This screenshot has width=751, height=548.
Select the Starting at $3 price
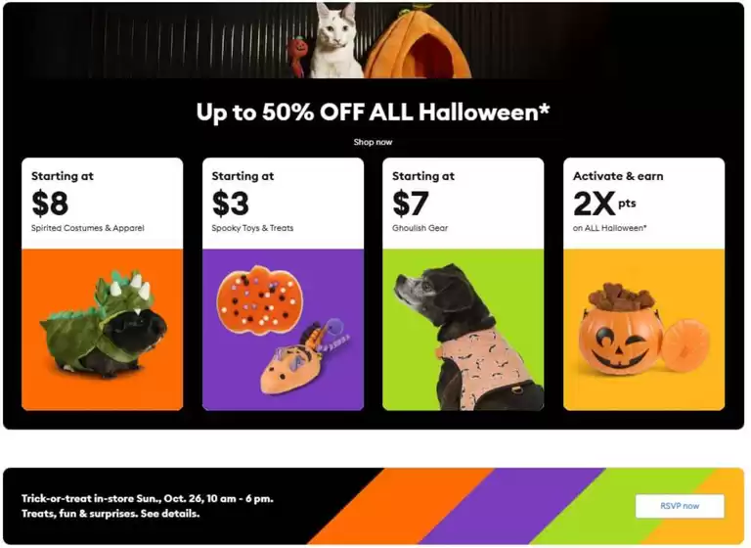tap(231, 203)
